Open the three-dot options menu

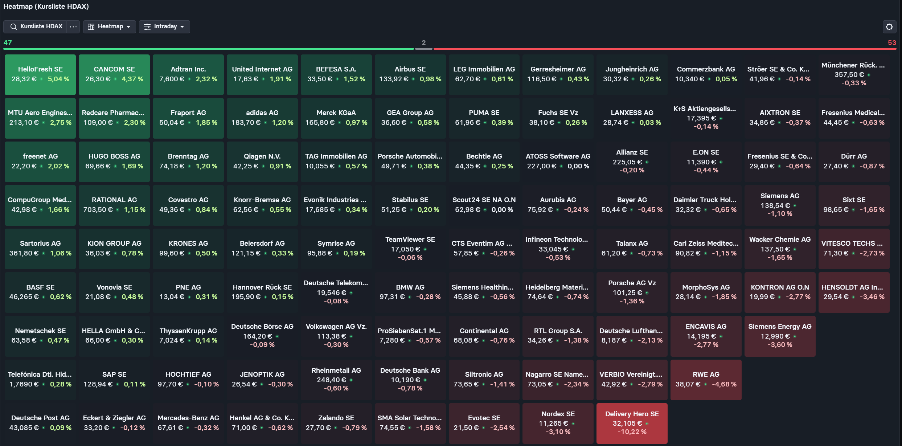[73, 26]
